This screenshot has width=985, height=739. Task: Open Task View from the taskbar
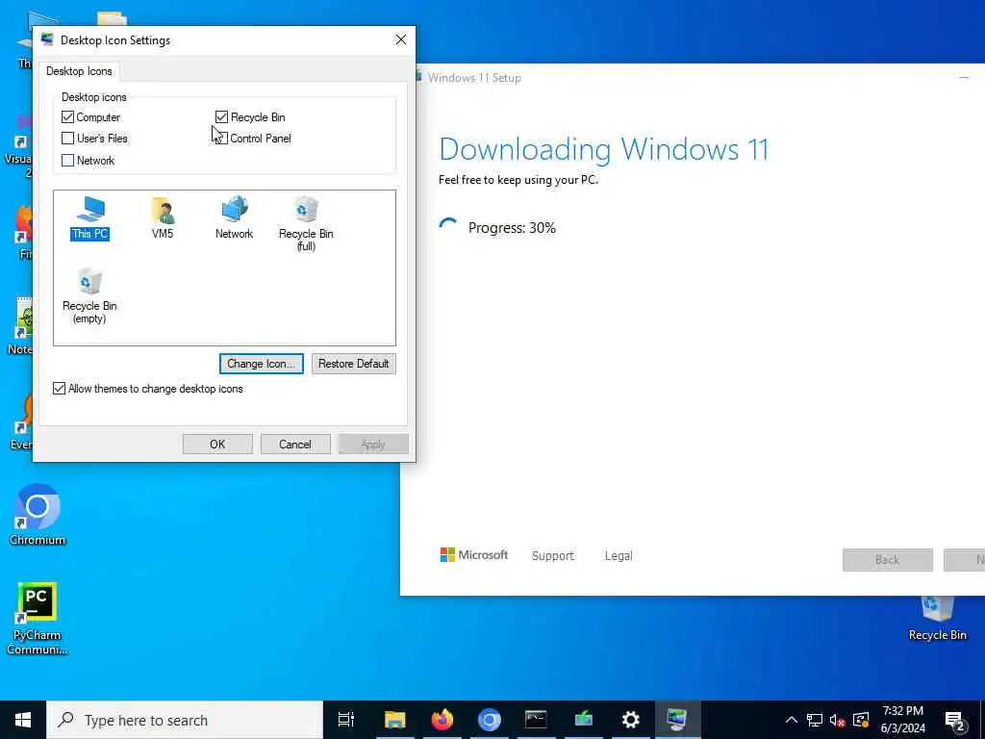(346, 720)
